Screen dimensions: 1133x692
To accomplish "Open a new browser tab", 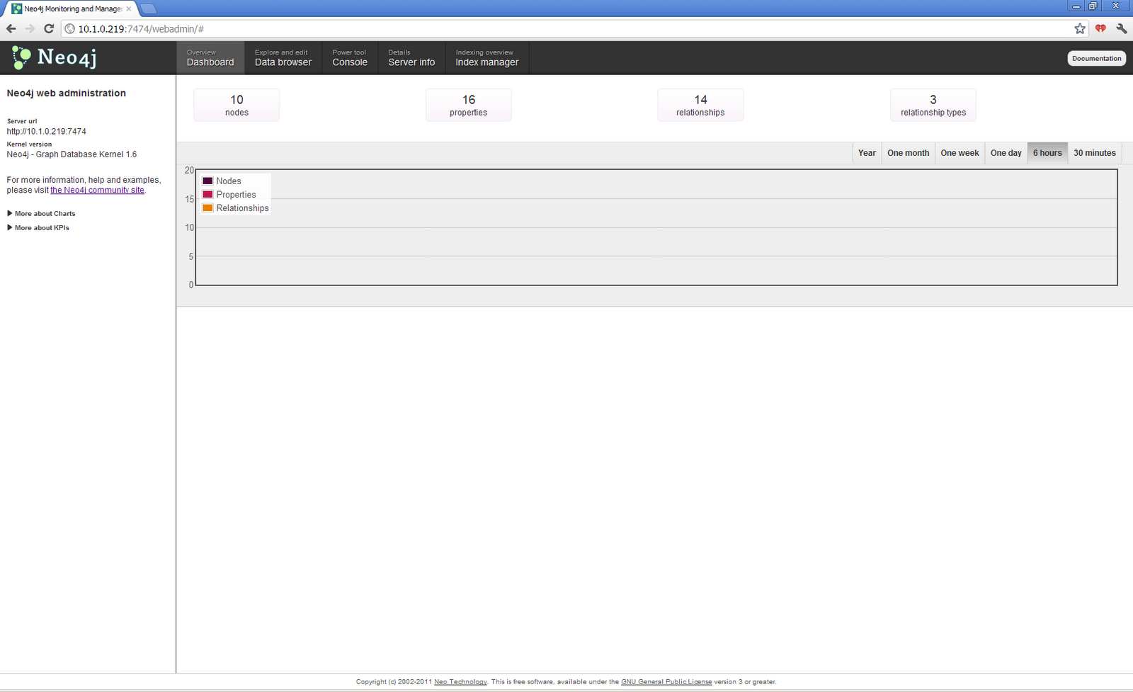I will tap(148, 8).
